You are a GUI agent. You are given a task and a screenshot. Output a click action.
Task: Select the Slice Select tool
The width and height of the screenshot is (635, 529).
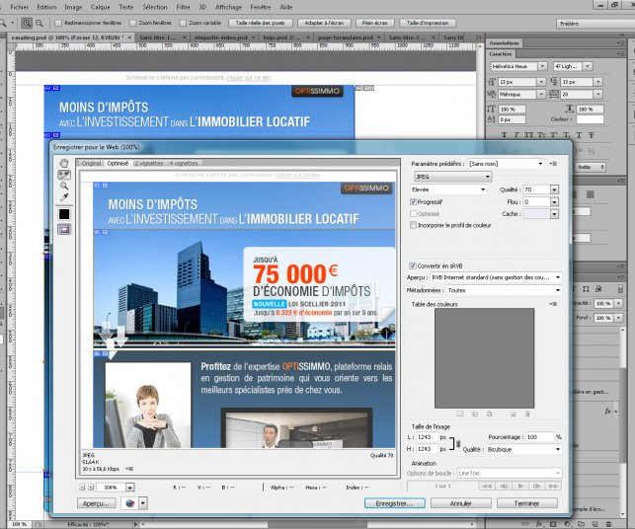pos(64,174)
